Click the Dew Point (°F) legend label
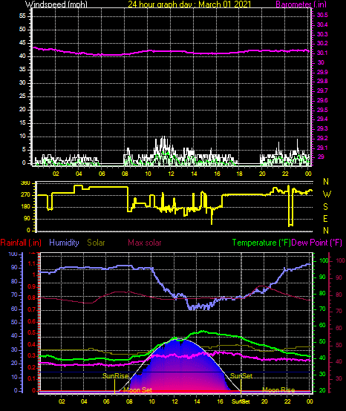The image size is (346, 411). (316, 243)
